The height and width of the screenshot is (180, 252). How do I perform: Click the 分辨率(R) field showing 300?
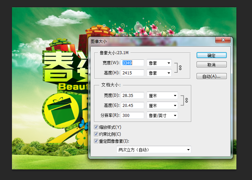[x=132, y=115]
